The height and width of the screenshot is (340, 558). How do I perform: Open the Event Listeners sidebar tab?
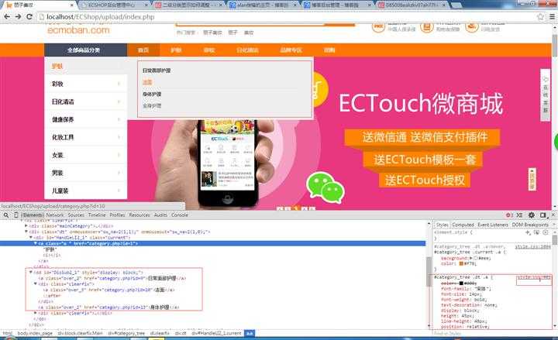pos(493,225)
